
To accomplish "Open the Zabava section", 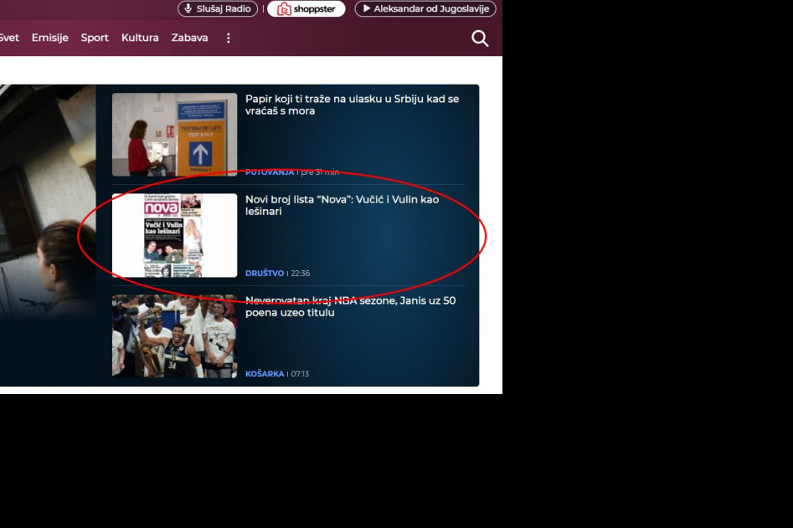I will coord(189,38).
